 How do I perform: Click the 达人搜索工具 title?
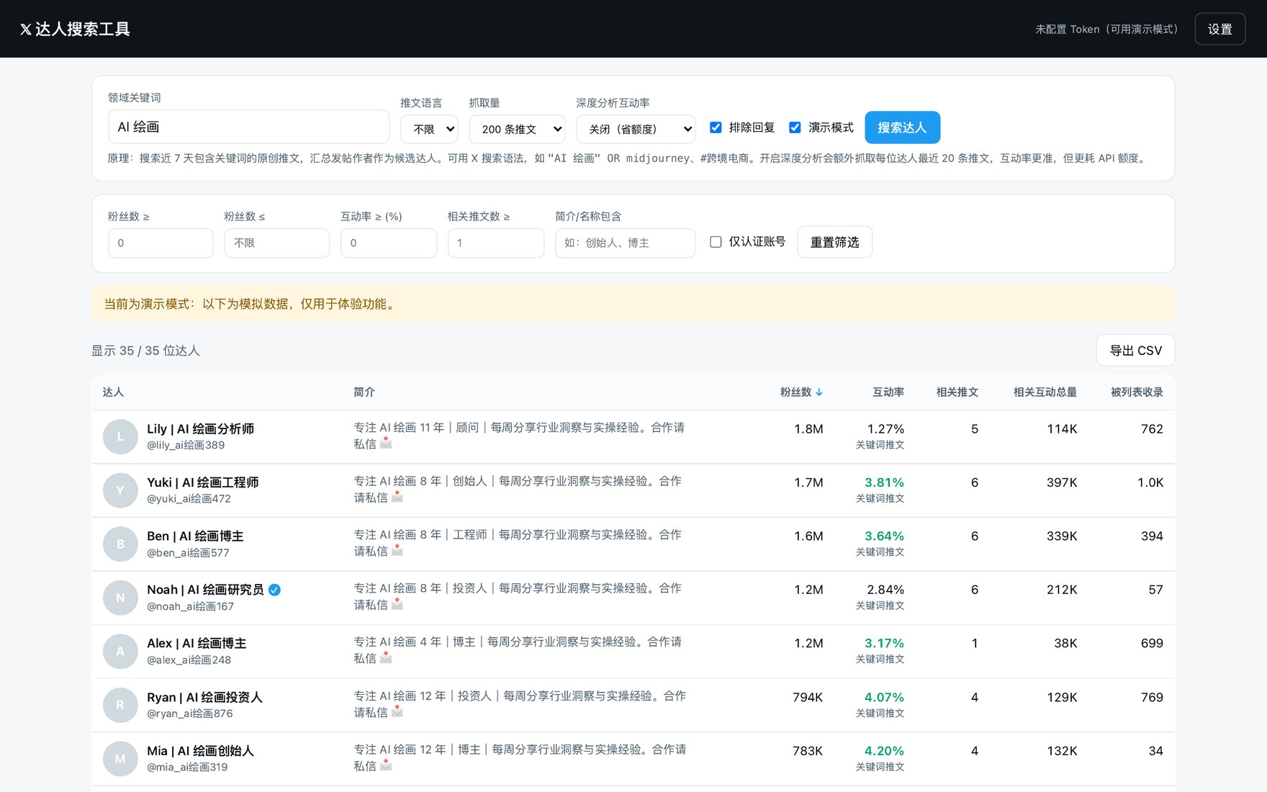coord(82,30)
